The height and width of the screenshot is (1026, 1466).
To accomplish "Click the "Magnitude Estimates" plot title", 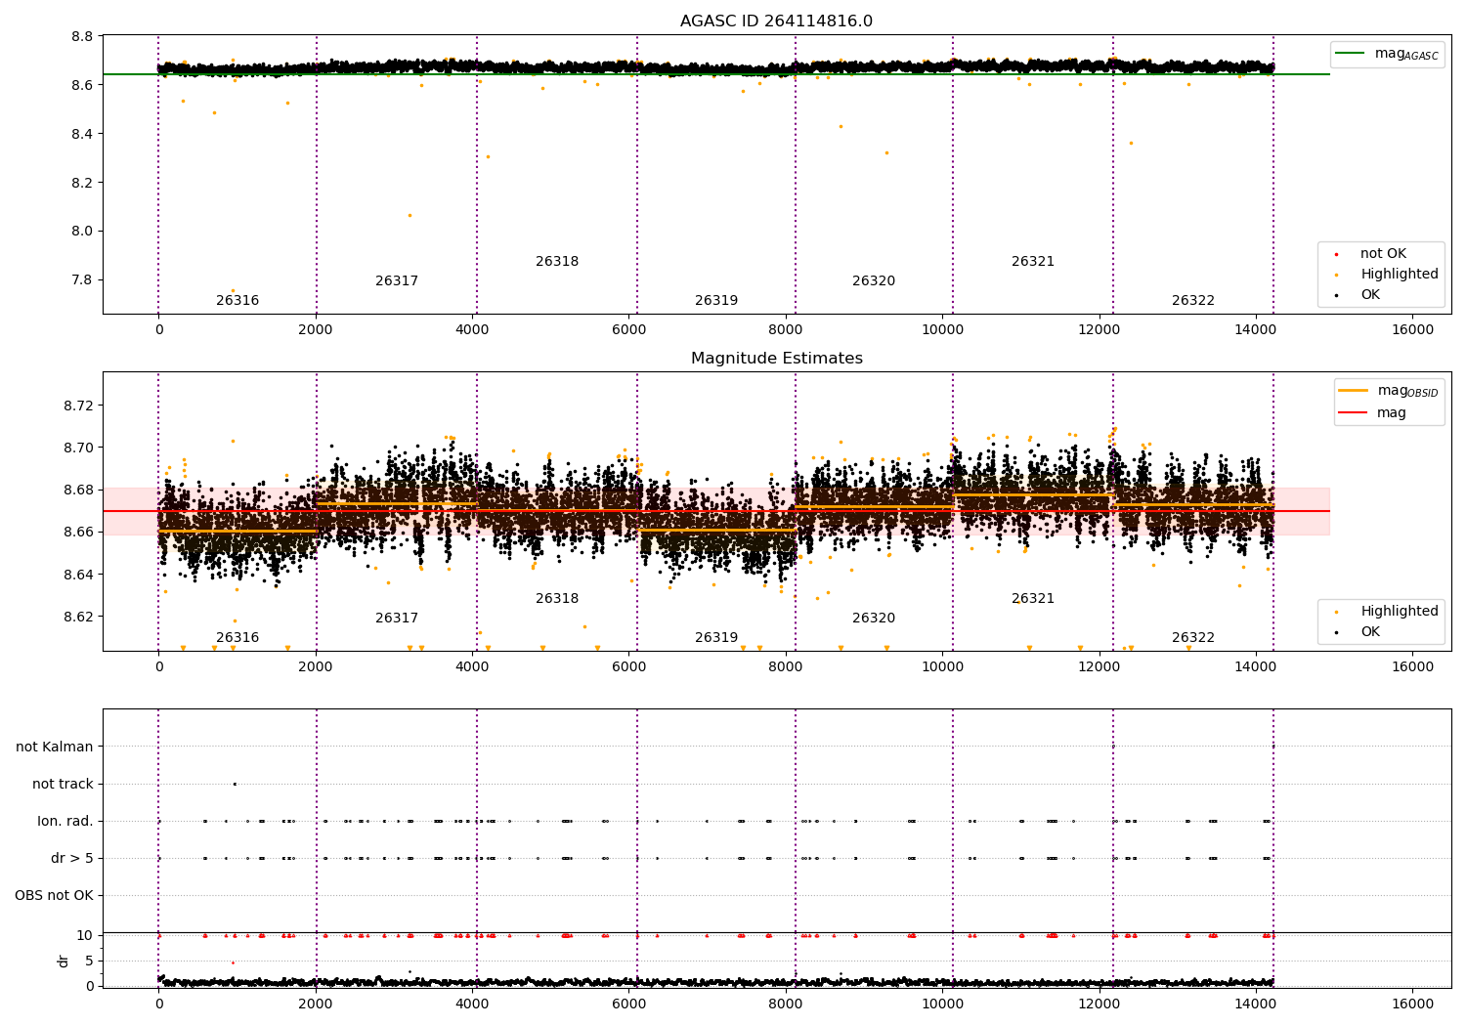I will [x=776, y=359].
